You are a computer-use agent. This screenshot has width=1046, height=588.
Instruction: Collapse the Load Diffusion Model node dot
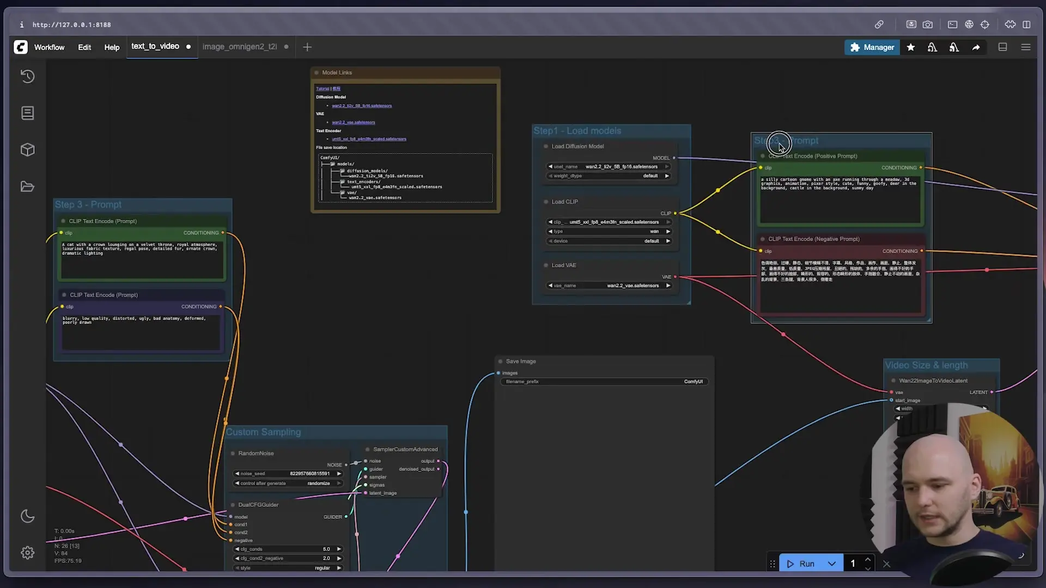(545, 146)
